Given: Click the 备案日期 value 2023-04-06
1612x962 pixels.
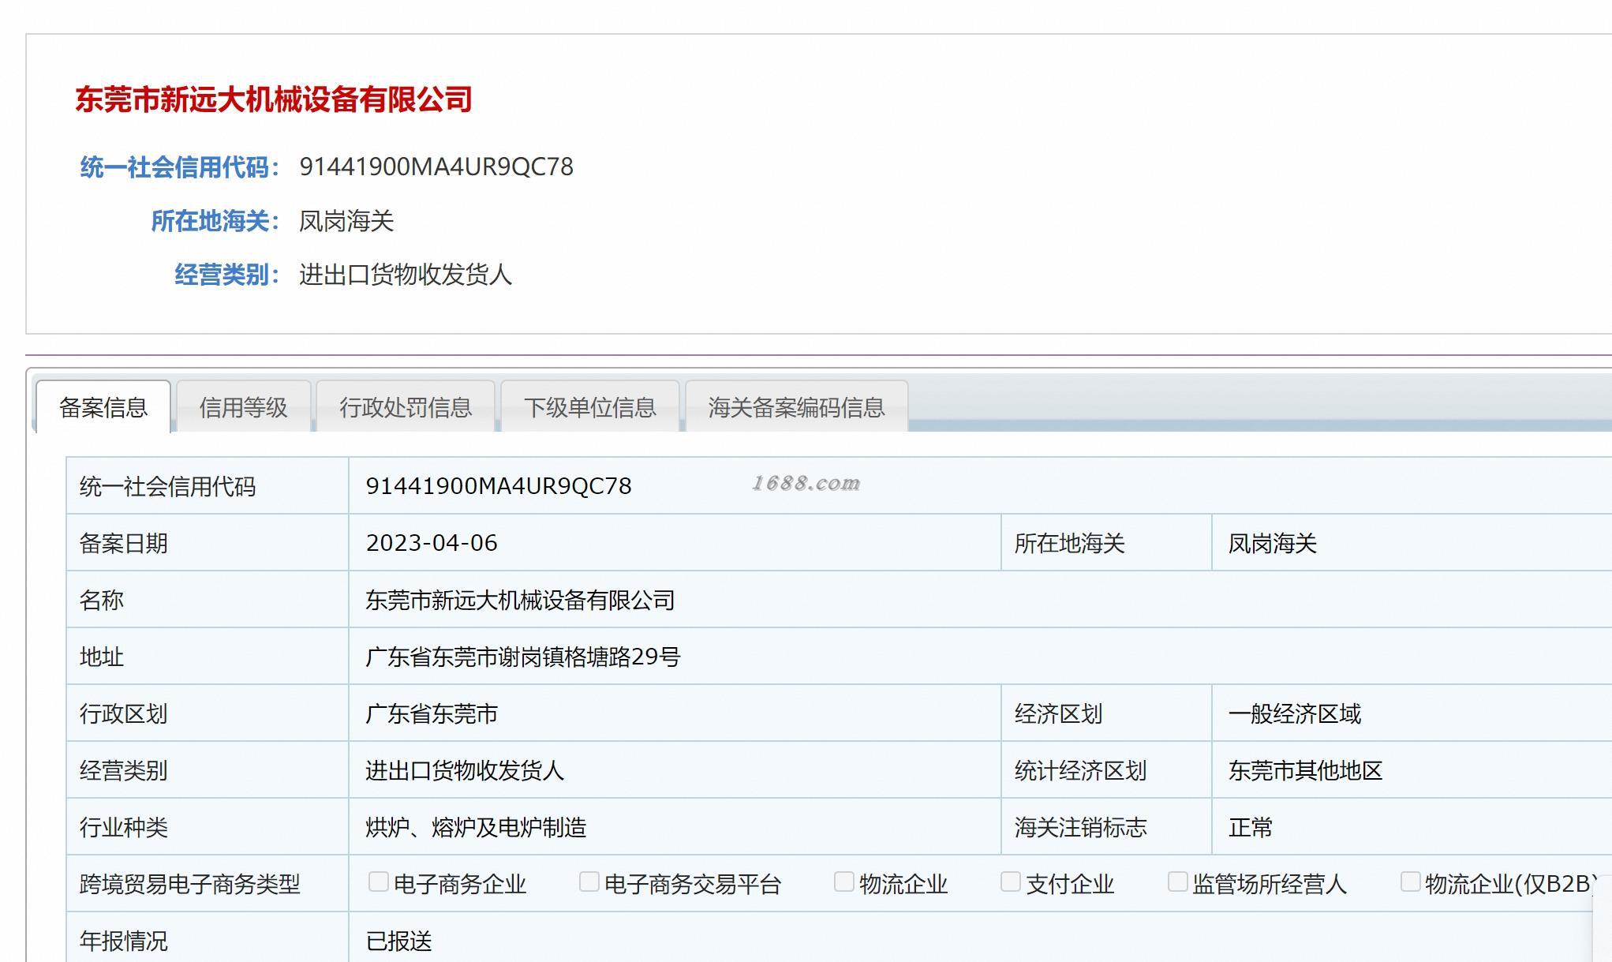Looking at the screenshot, I should 432,543.
